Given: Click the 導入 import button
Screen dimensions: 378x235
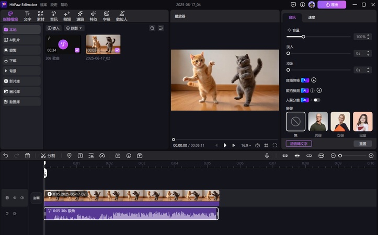Looking at the screenshot, I should pyautogui.click(x=53, y=28).
